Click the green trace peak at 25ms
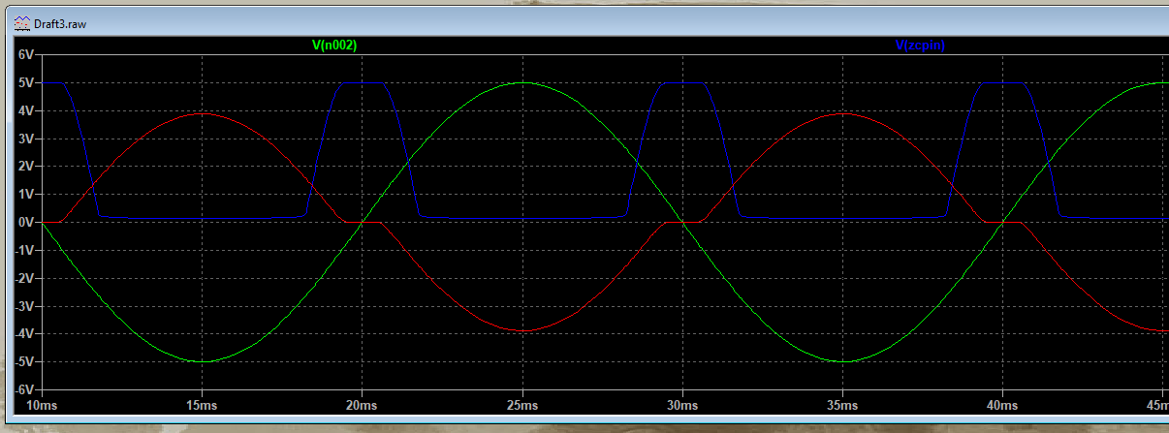 tap(522, 82)
